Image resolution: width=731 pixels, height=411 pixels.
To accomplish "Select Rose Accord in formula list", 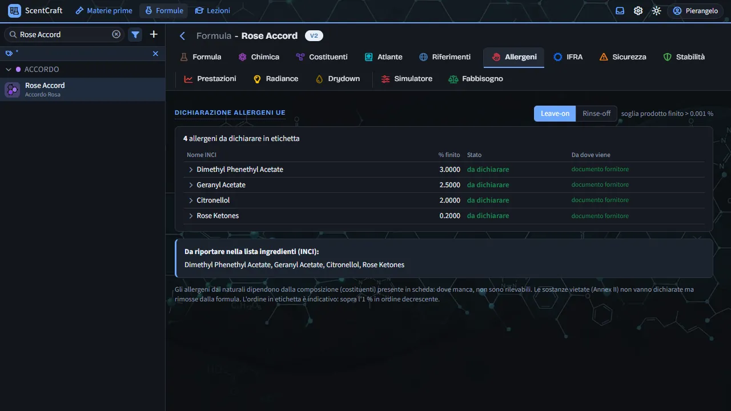I will point(82,90).
